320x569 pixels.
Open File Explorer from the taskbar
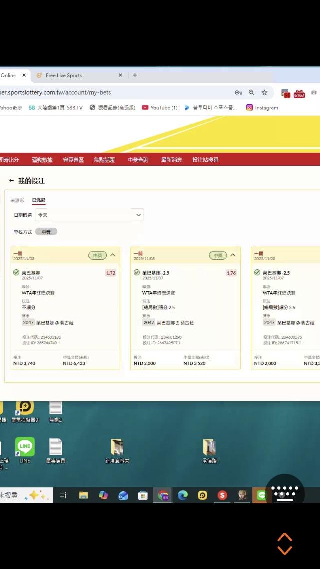tap(83, 495)
